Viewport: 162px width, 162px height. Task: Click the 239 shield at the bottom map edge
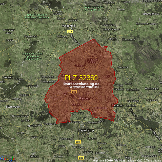pyautogui.click(x=81, y=158)
